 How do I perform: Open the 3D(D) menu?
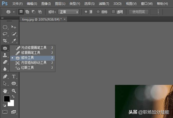117,4
